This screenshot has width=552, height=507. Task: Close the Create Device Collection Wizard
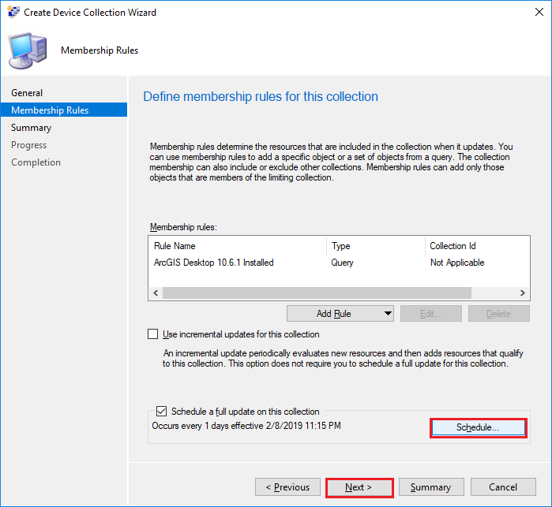(539, 12)
